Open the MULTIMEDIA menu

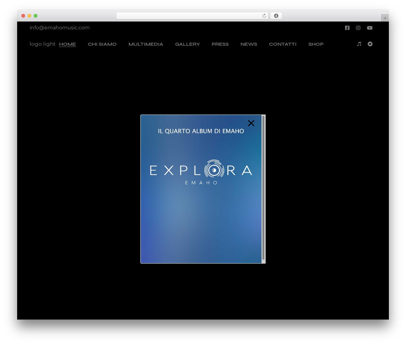tap(146, 44)
